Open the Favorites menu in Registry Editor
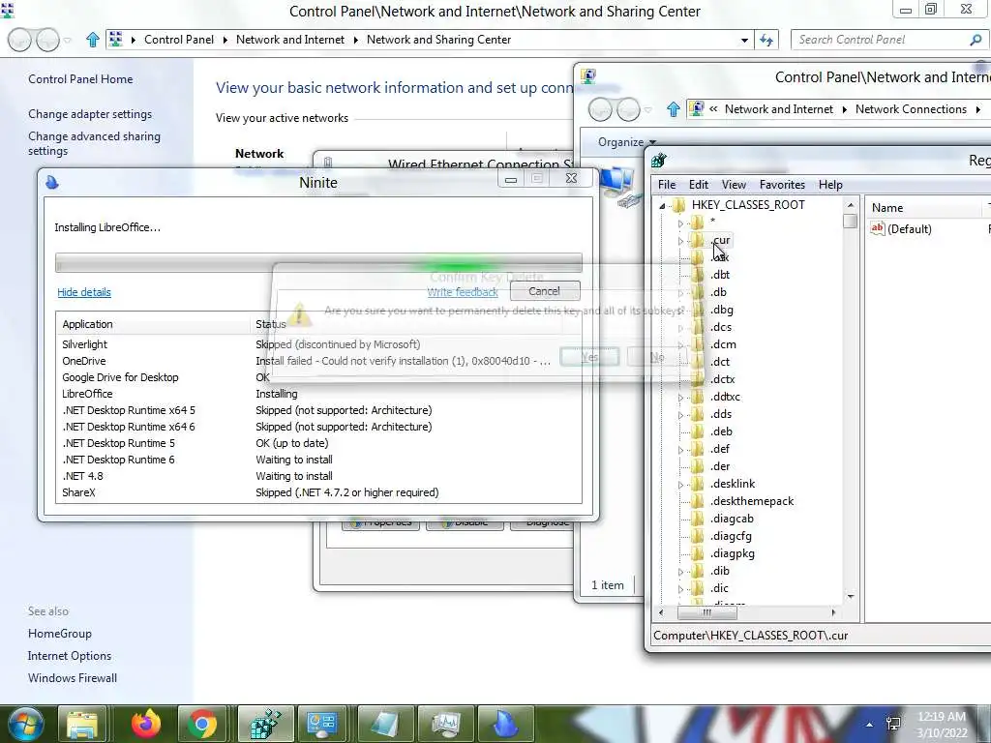The height and width of the screenshot is (743, 991). 782,185
